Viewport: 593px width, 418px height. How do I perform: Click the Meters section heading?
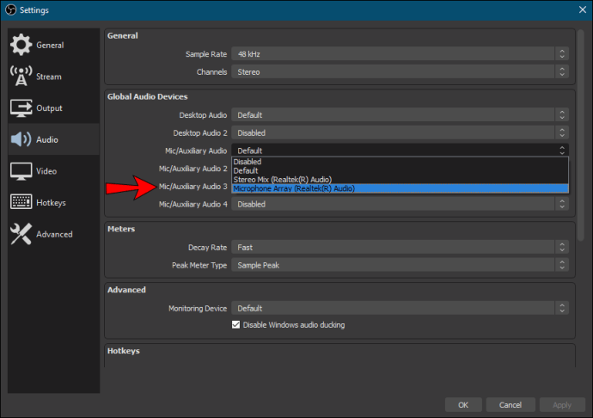pyautogui.click(x=121, y=229)
